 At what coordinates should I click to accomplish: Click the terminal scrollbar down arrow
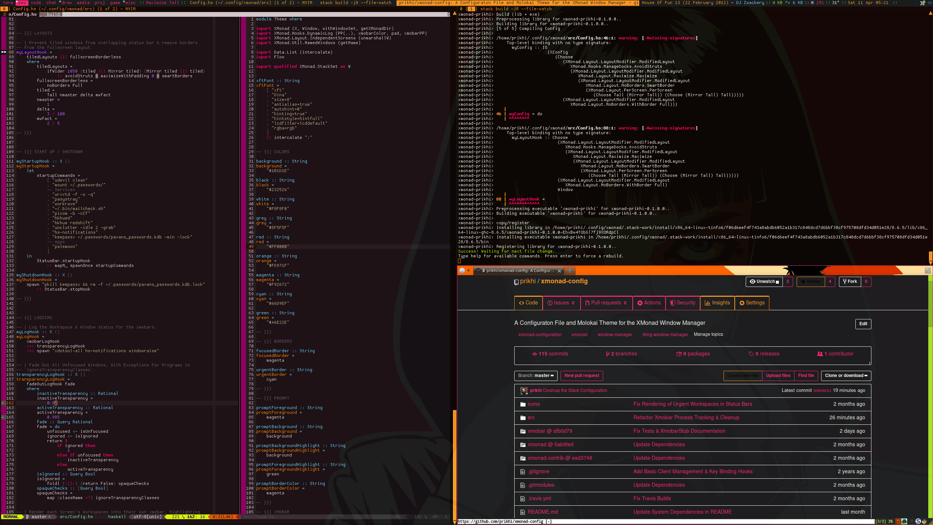click(930, 263)
